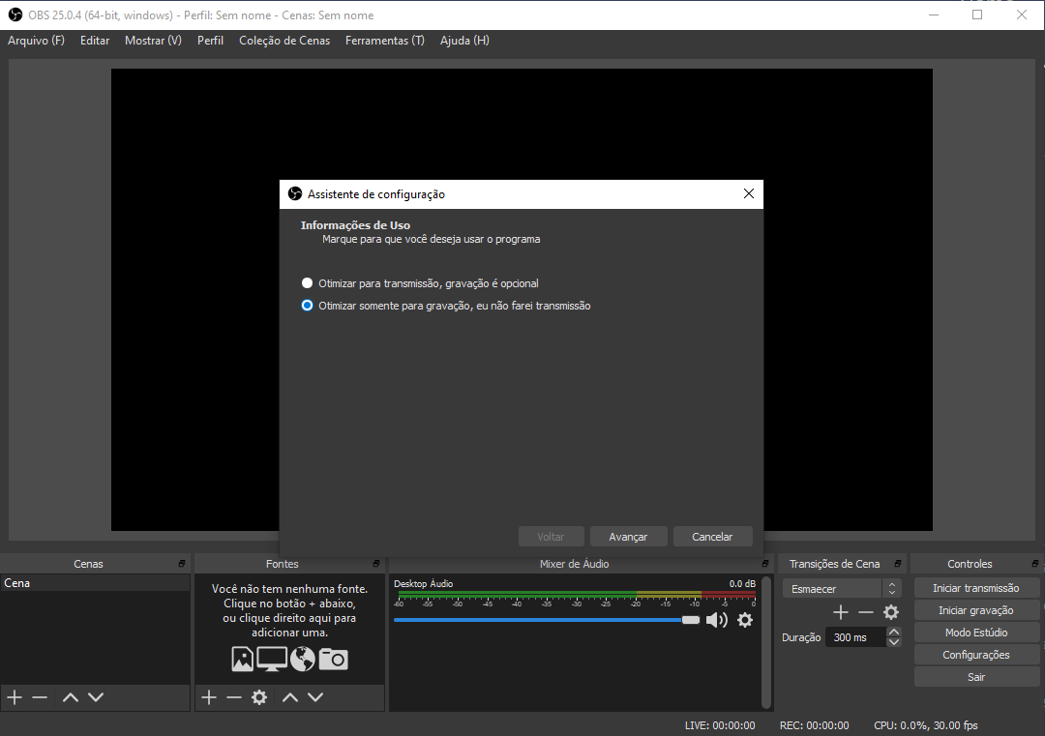Mute Desktop Áudio speaker icon
The width and height of the screenshot is (1045, 736).
(716, 620)
